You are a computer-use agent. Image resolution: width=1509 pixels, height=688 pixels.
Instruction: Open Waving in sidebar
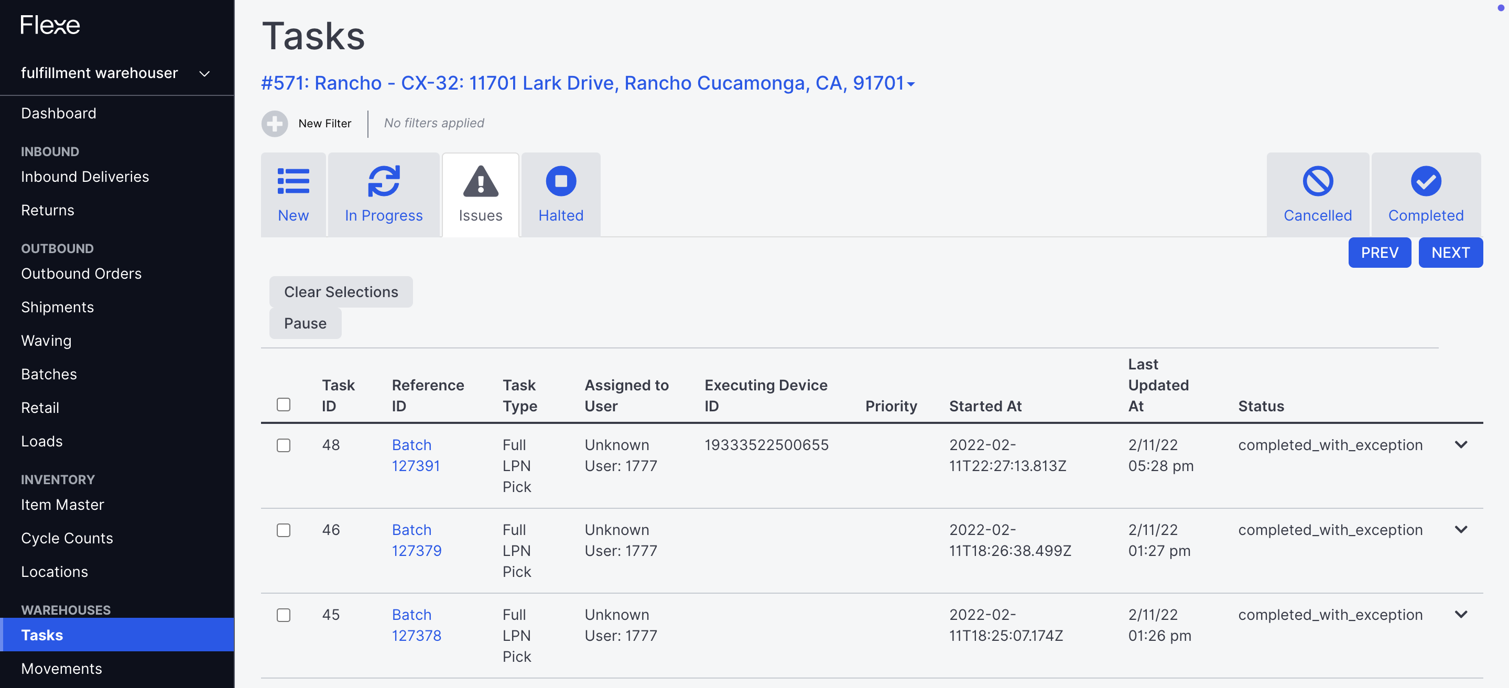46,341
